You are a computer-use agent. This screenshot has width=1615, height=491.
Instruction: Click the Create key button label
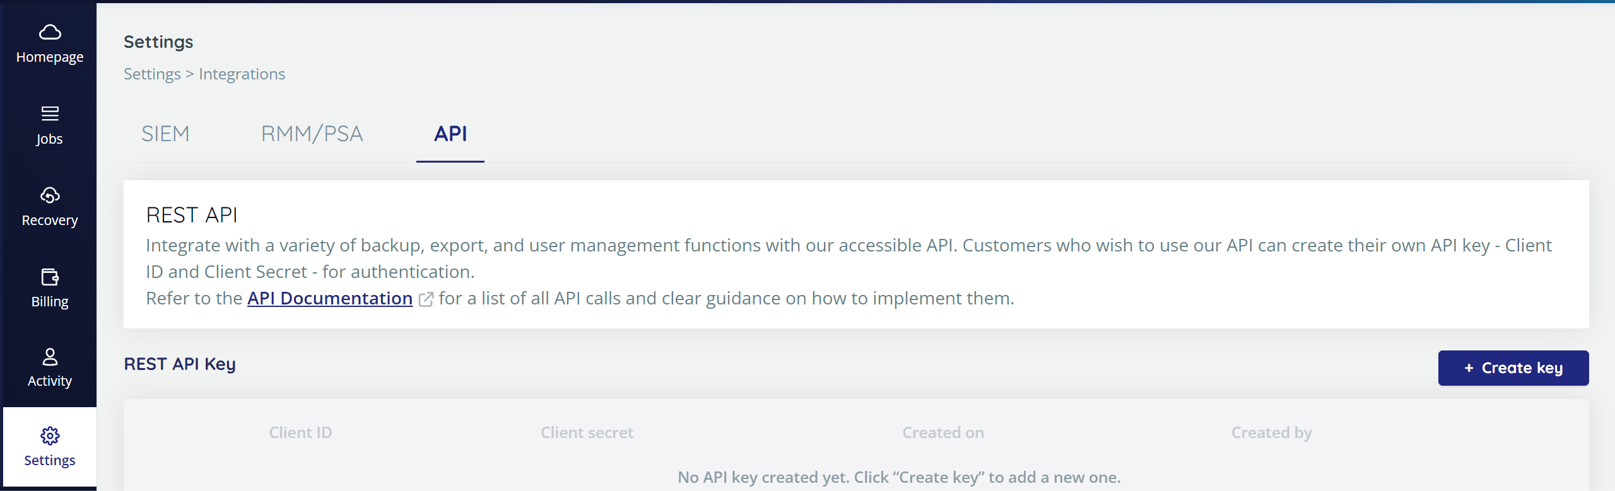[x=1522, y=368]
